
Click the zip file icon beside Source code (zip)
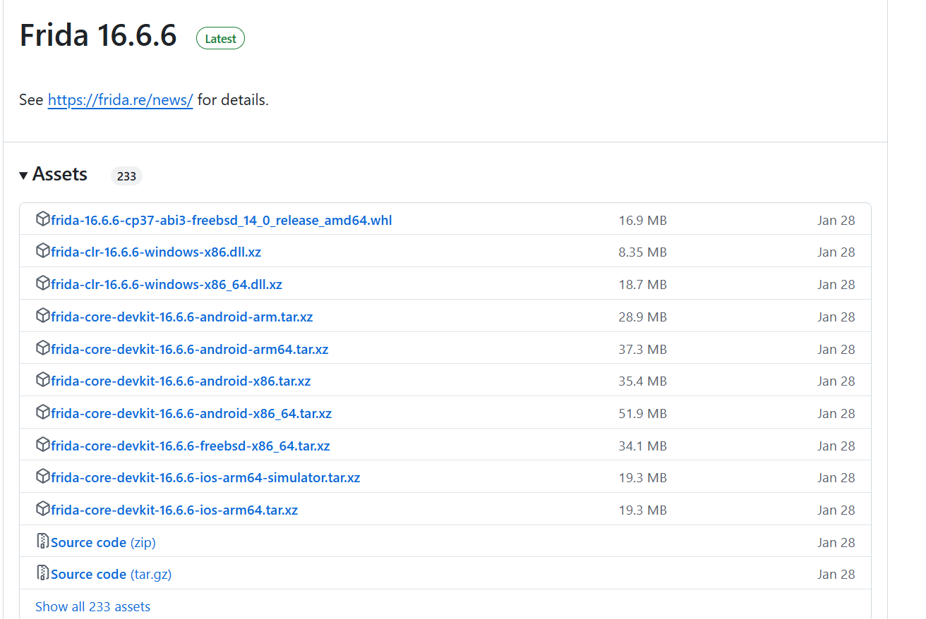43,541
